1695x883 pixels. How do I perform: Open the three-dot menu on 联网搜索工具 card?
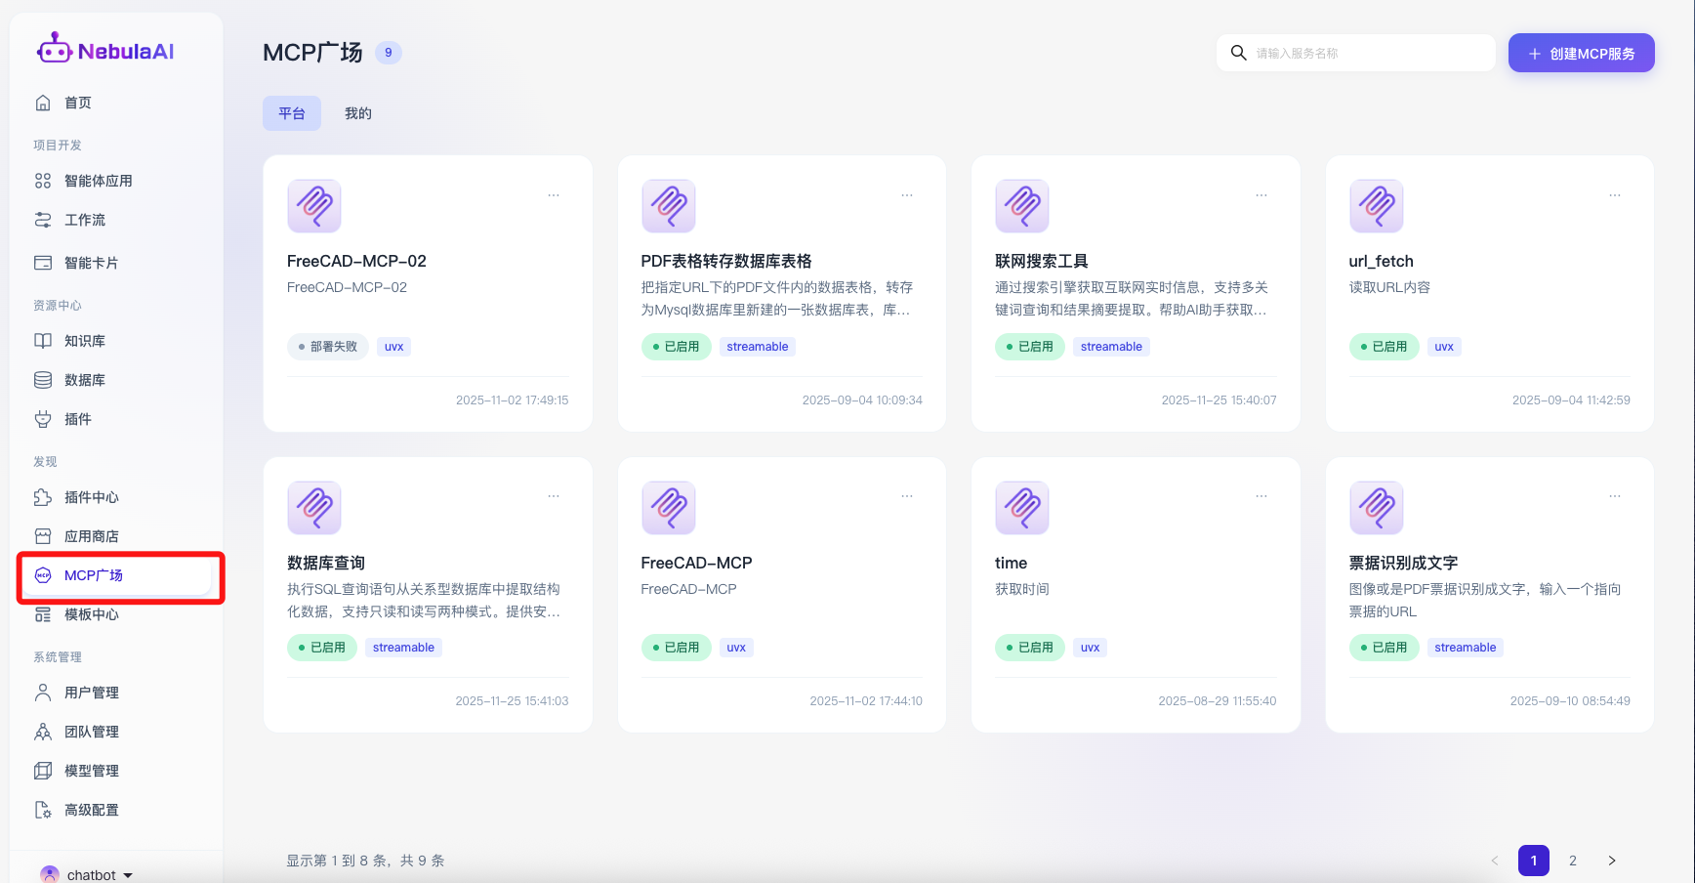(1261, 195)
